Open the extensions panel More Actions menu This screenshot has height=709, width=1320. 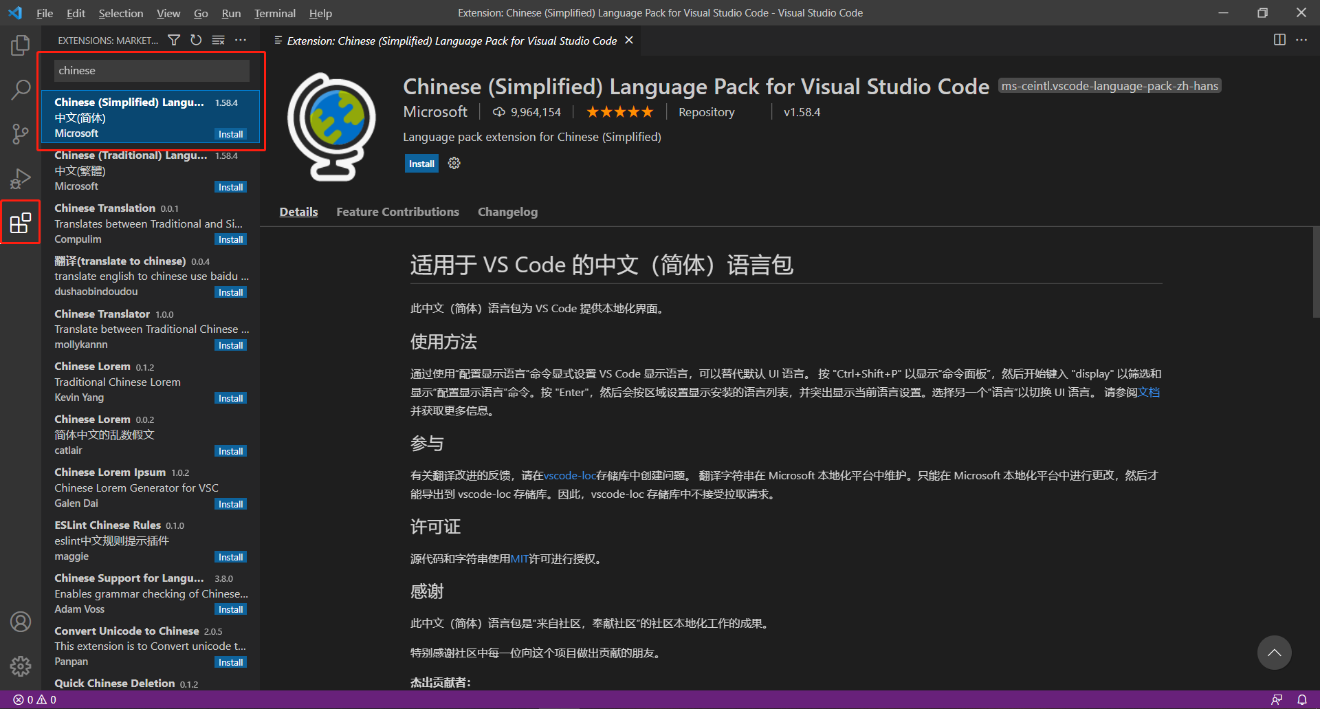click(x=241, y=40)
